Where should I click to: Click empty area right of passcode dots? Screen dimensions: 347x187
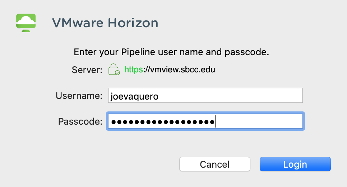pos(259,121)
